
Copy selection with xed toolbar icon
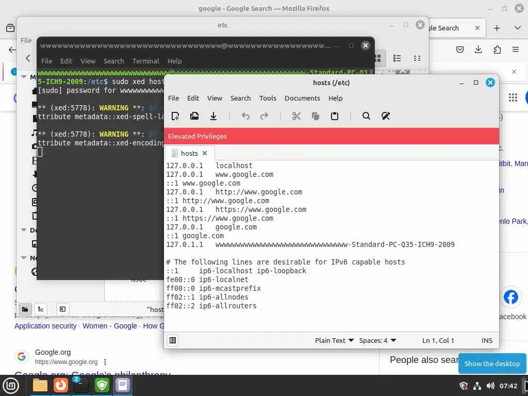[x=316, y=116]
